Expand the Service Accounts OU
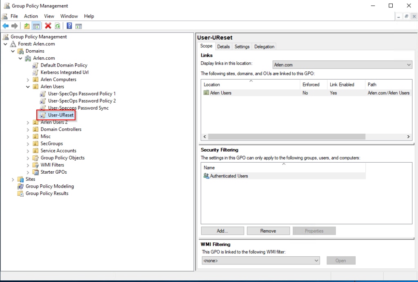Screen dimensions: 418x282 [28, 151]
